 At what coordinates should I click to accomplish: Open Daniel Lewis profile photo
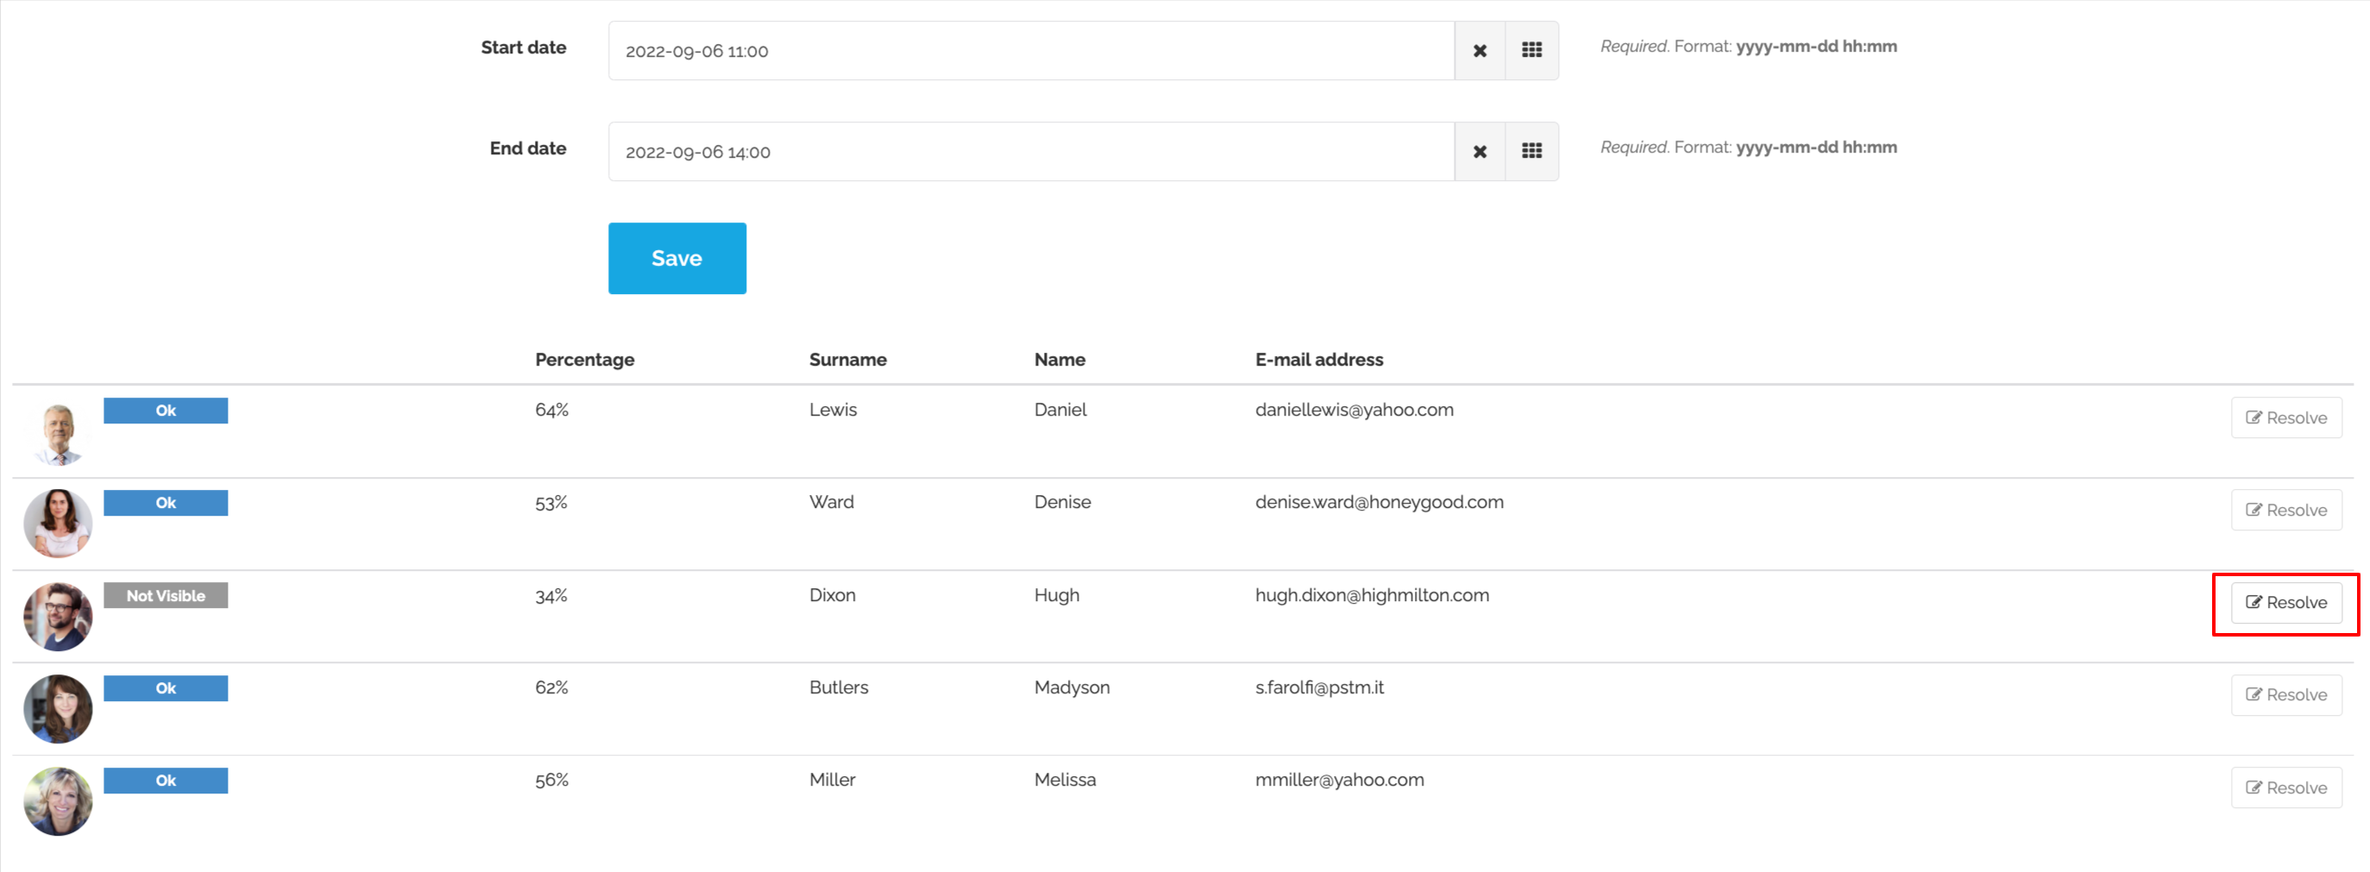[58, 432]
